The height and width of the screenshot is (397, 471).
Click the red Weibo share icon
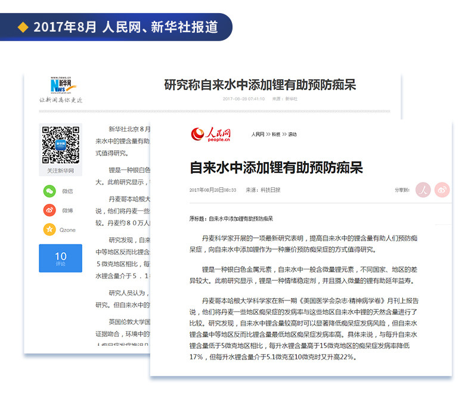[x=49, y=210]
